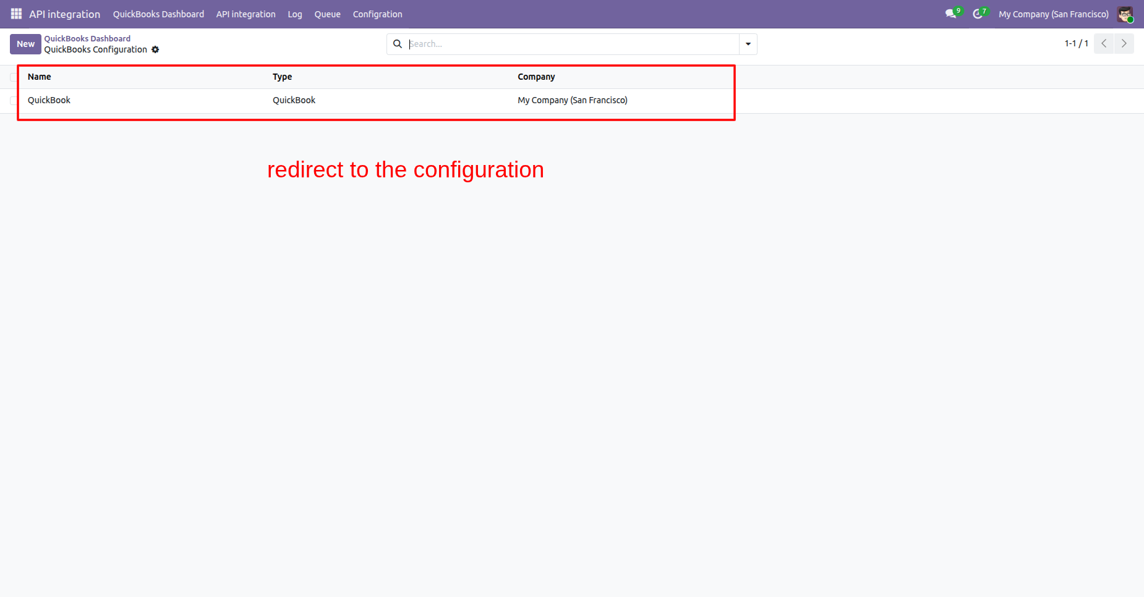Click the New button

pyautogui.click(x=25, y=44)
